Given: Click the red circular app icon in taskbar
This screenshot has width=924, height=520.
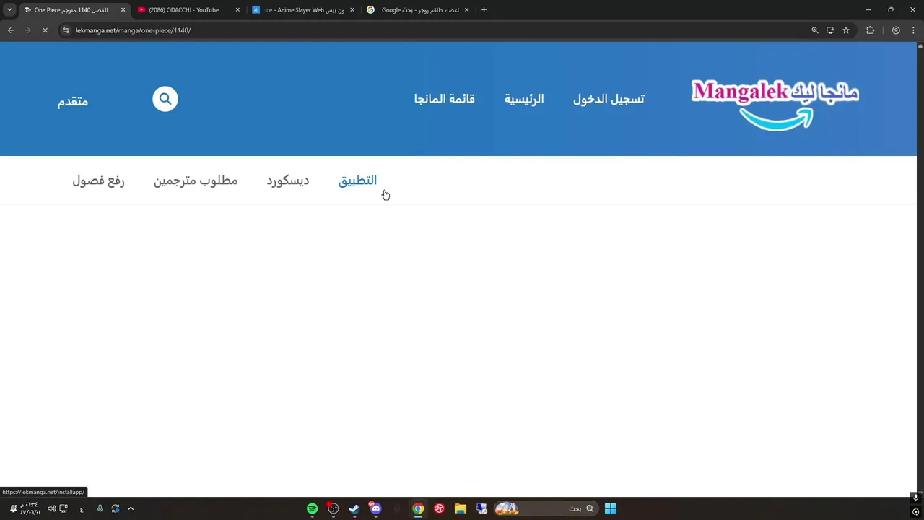Looking at the screenshot, I should (x=439, y=508).
